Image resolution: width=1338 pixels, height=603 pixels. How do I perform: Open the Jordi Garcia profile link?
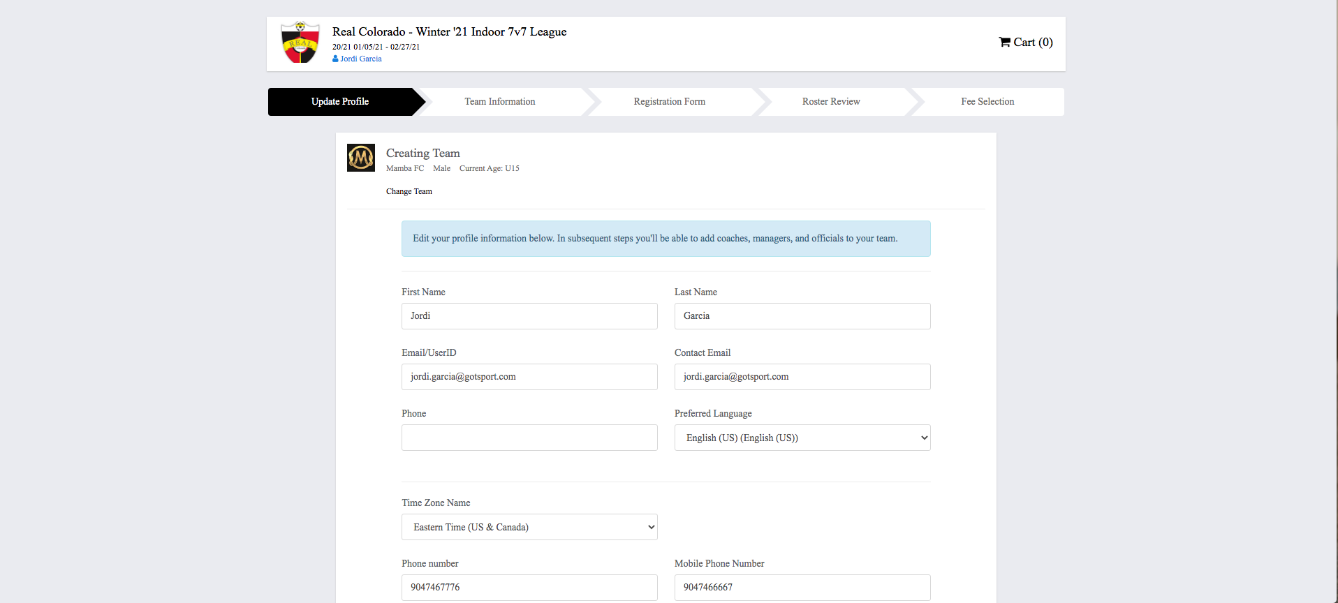pyautogui.click(x=361, y=59)
